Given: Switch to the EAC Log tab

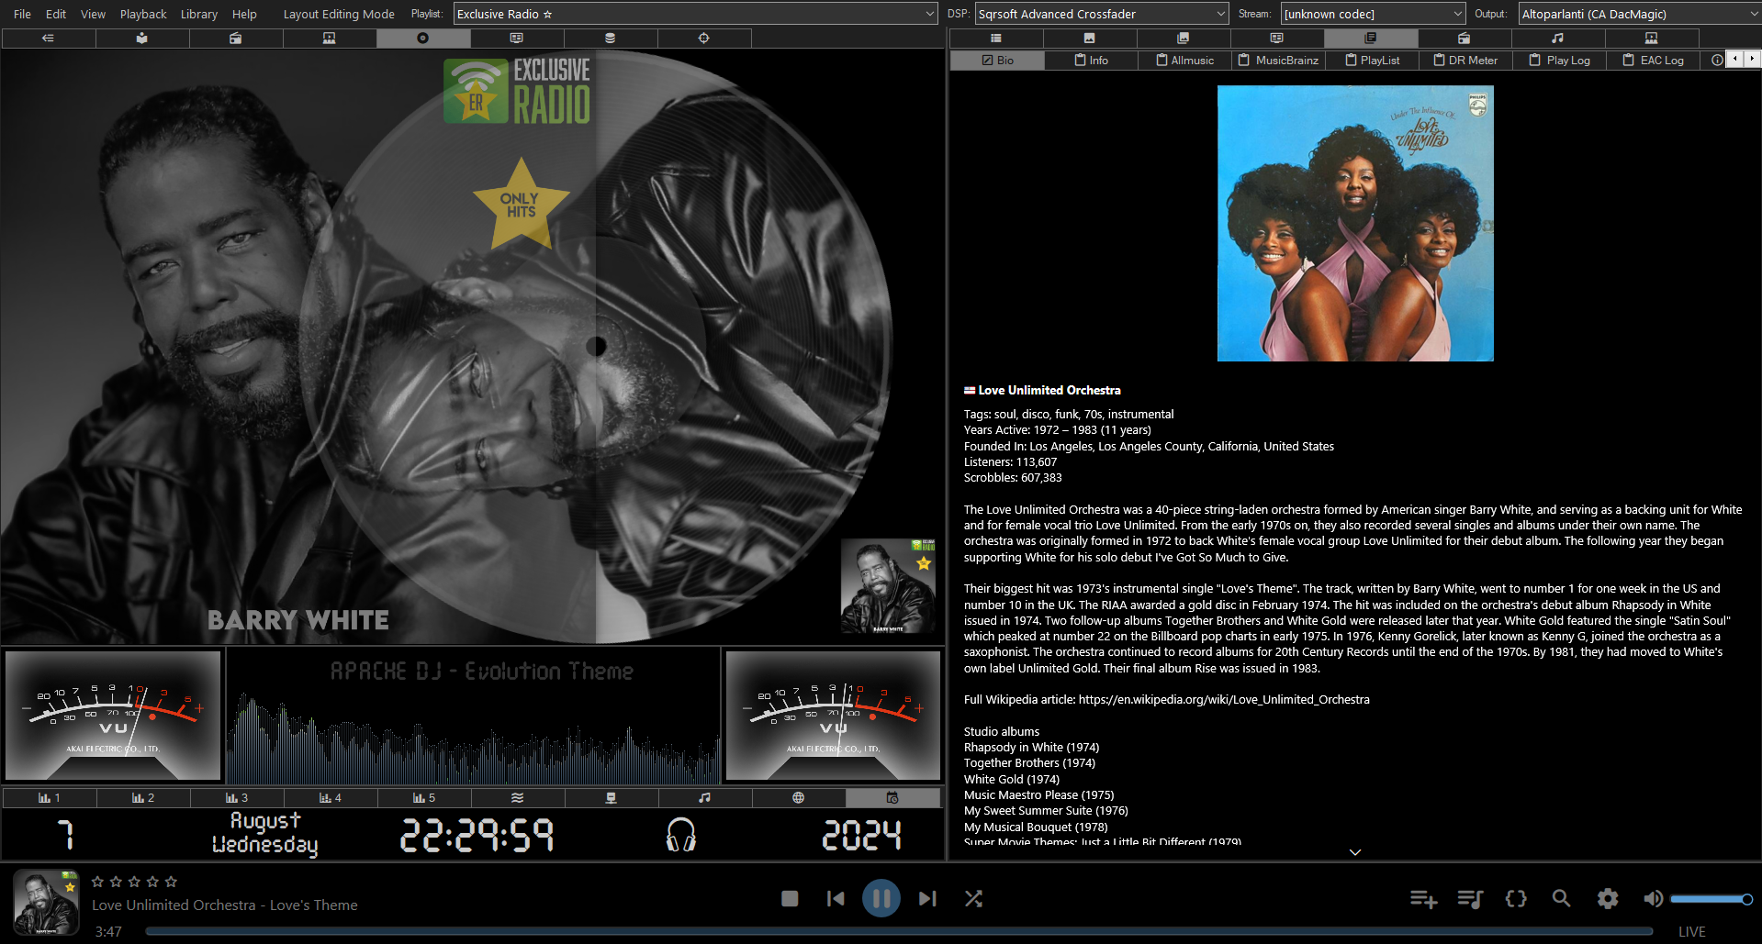Looking at the screenshot, I should [1653, 61].
